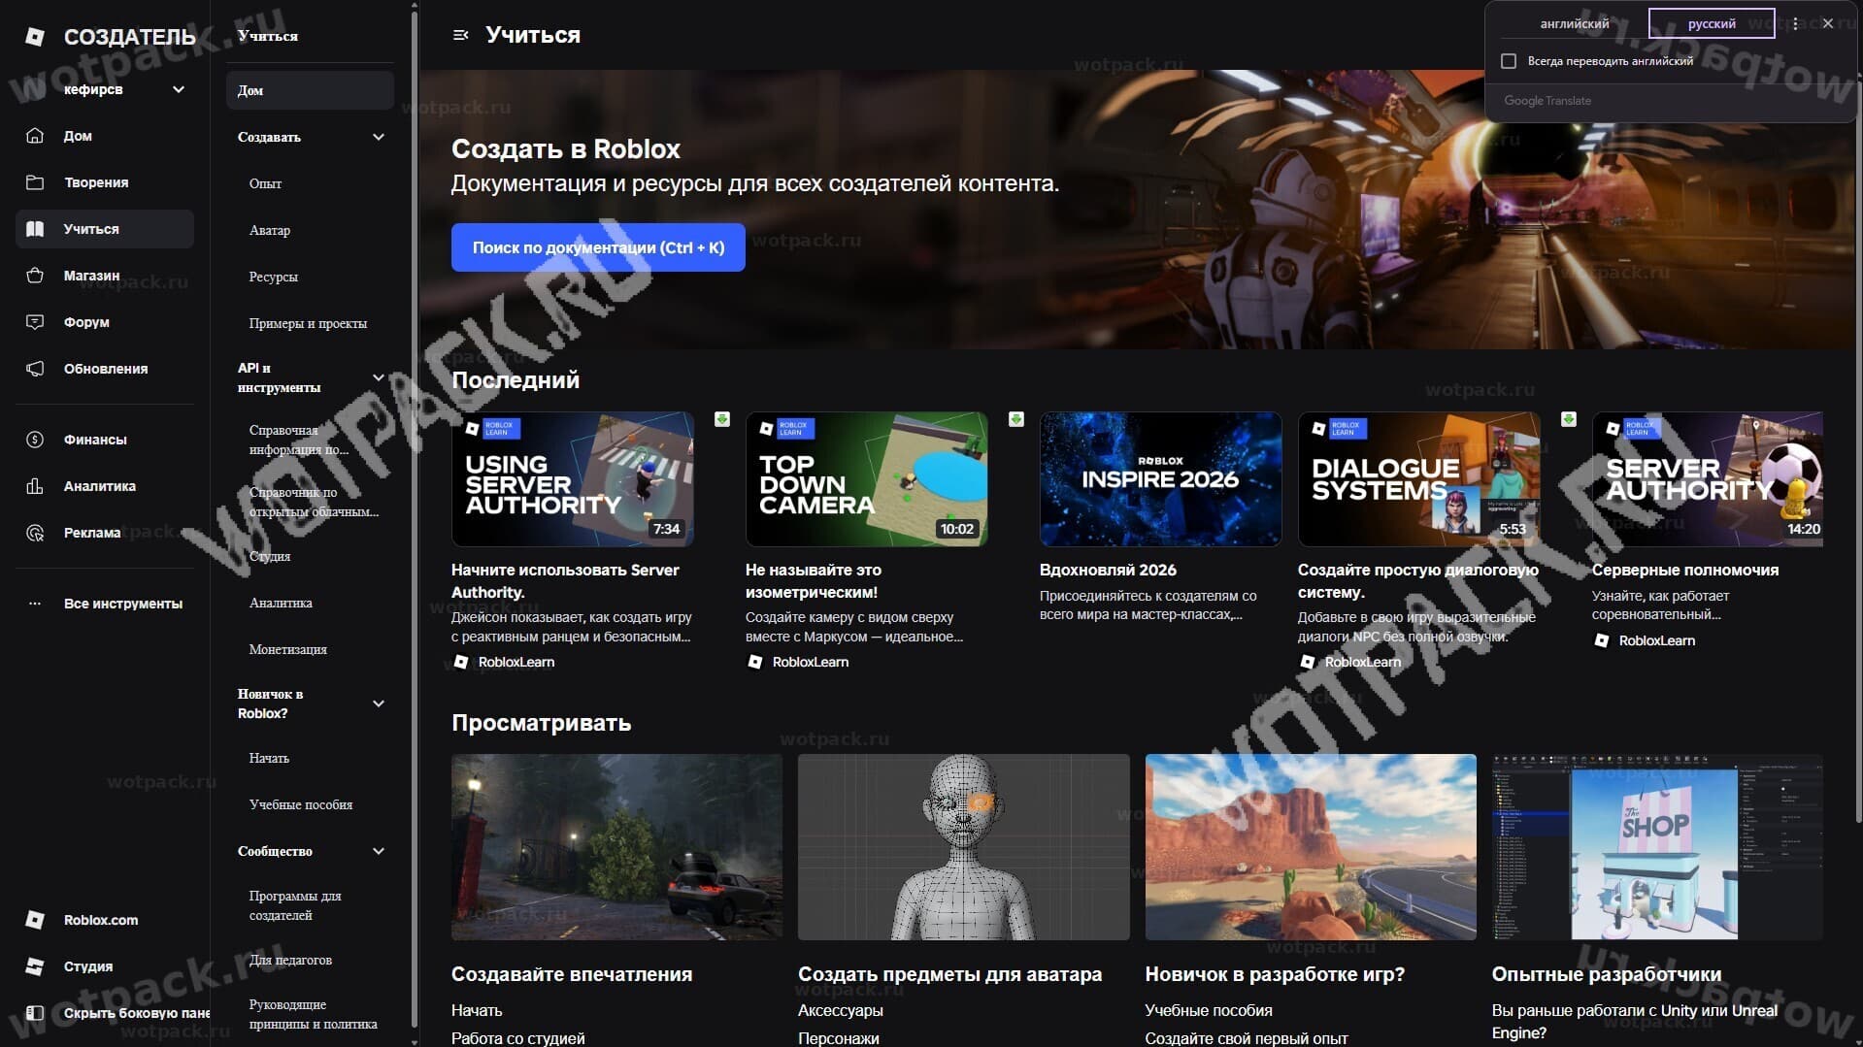Open the Using Server Authority video thumbnail

pos(573,479)
